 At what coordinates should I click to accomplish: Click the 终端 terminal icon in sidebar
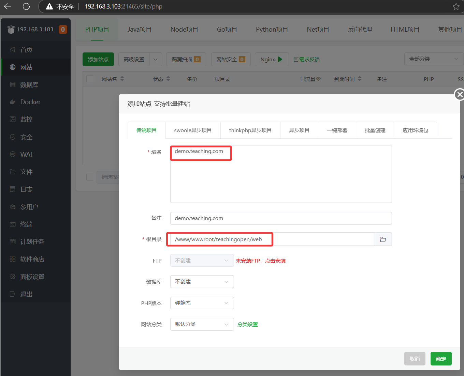click(13, 224)
